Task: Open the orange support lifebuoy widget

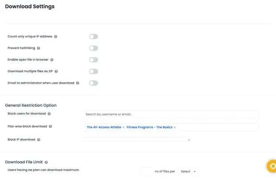Action: point(272,166)
